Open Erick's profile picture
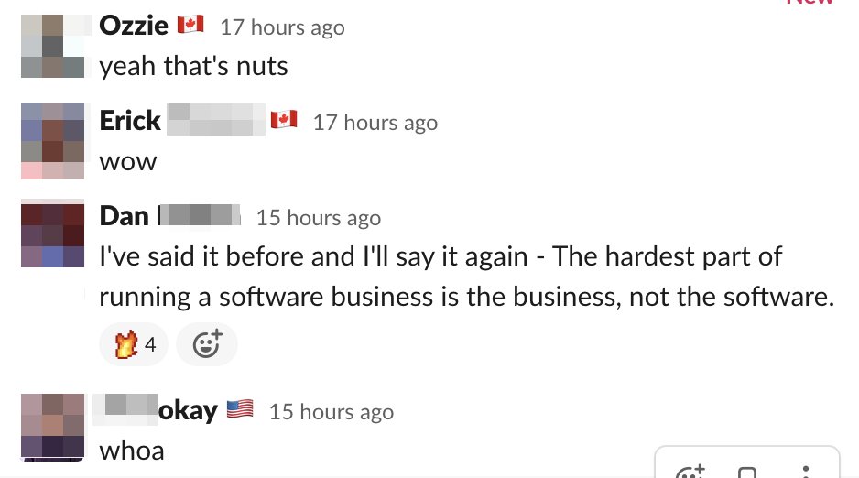This screenshot has height=478, width=859. 53,141
